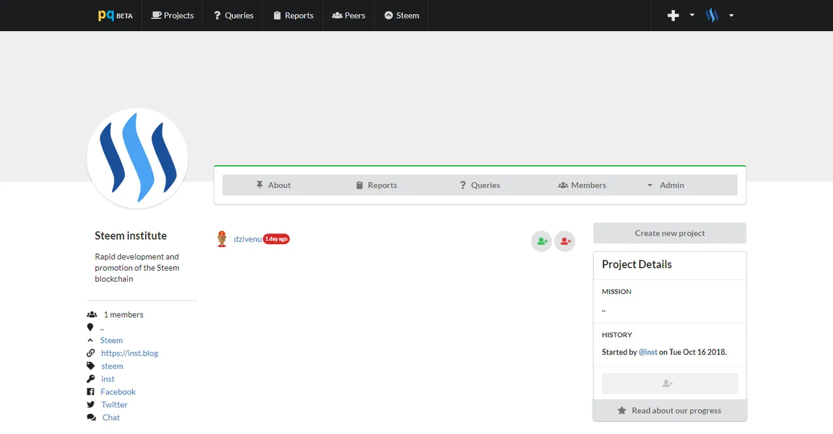The image size is (833, 434).
Task: Click the members group icon beside '1 members'
Action: [92, 314]
